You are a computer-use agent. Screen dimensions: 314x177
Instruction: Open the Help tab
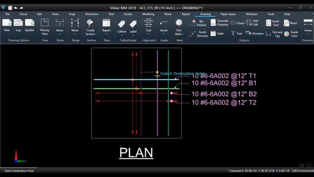tap(287, 14)
